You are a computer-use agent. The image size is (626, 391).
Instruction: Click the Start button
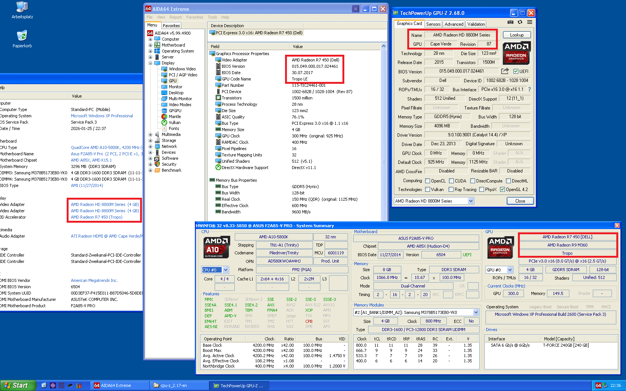[x=18, y=385]
